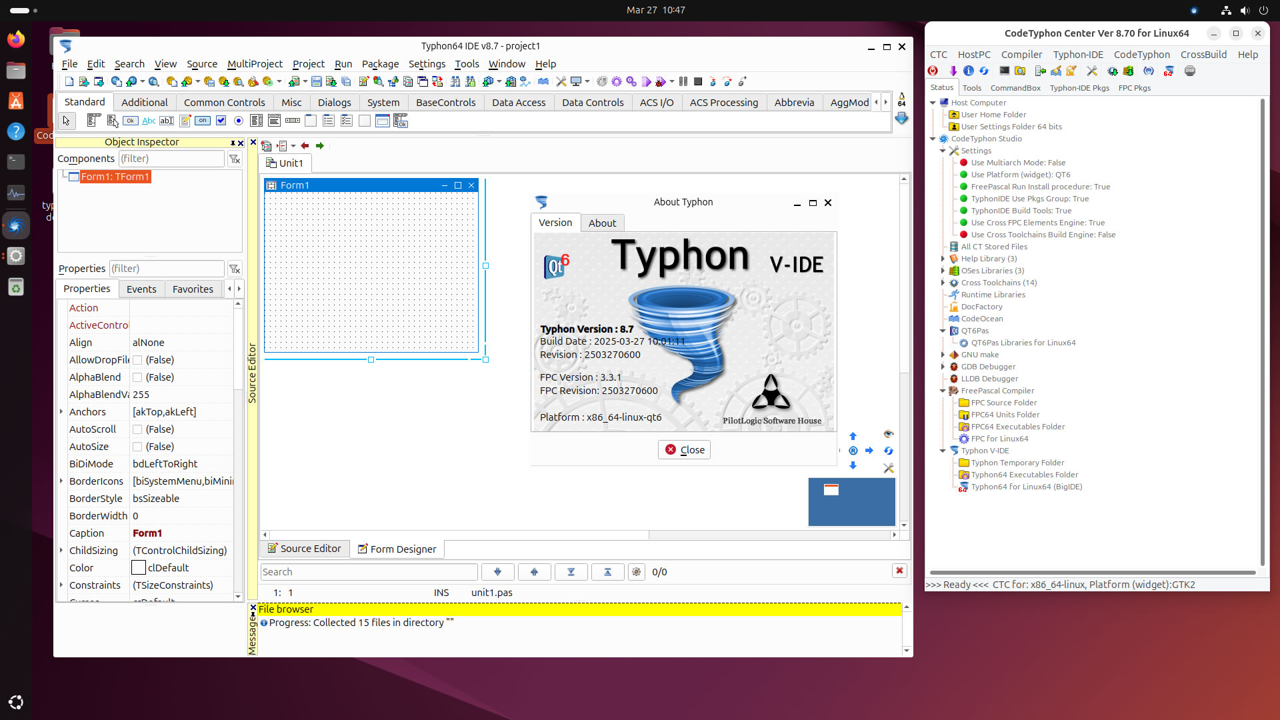
Task: Open the About tab in About Typhon
Action: (602, 223)
